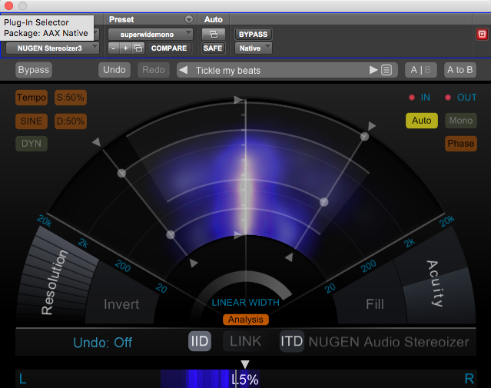The image size is (491, 388).
Task: Click the Analysis button
Action: click(246, 320)
